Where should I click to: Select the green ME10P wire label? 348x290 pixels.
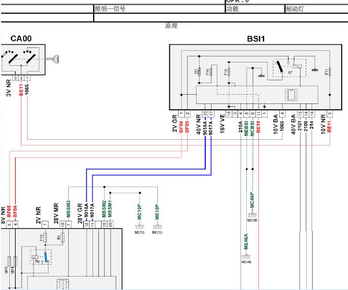157,212
